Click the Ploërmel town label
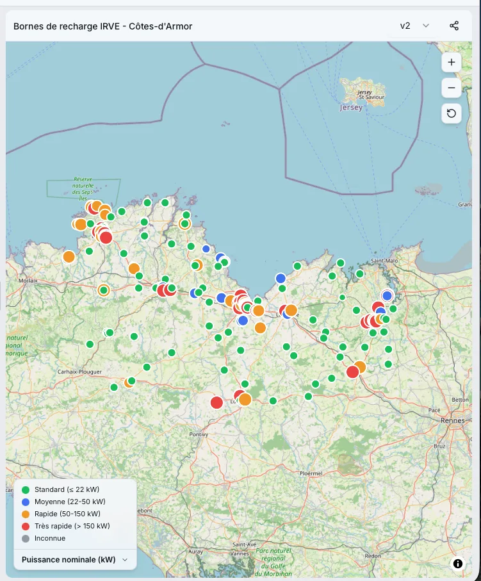Viewport: 481px width, 581px height. 311,473
